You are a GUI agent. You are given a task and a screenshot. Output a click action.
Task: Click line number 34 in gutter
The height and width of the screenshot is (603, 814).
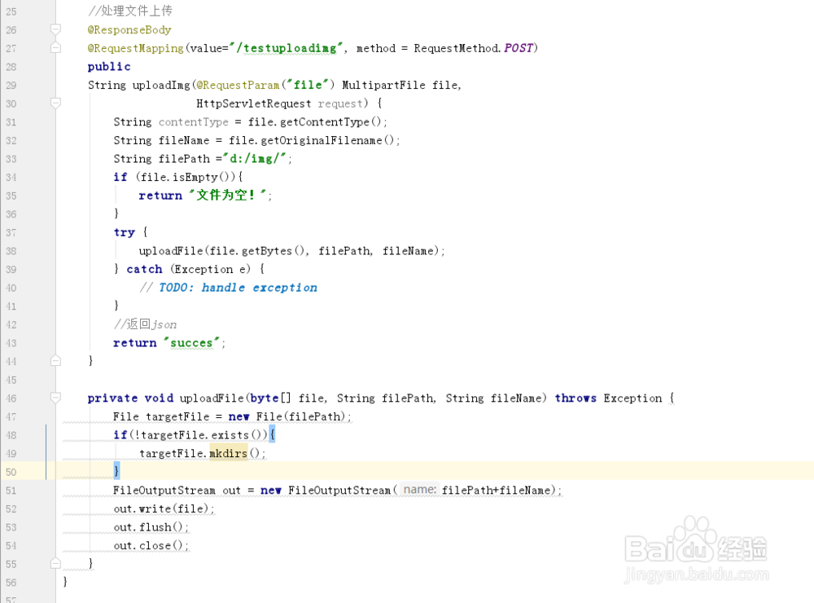click(11, 178)
